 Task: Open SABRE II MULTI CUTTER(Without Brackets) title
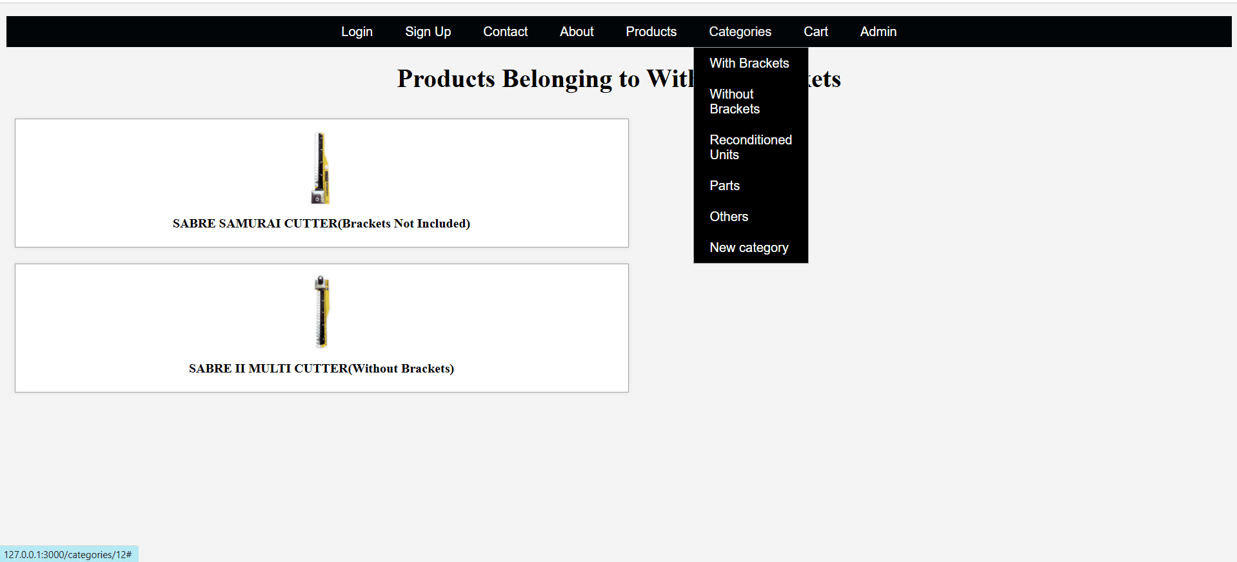[321, 369]
